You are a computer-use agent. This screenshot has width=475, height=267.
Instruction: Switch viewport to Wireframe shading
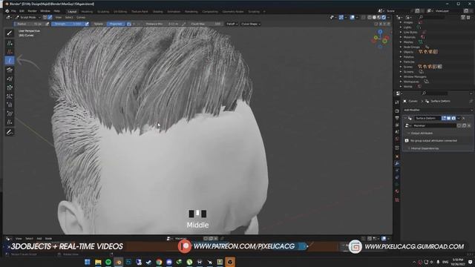[370, 18]
